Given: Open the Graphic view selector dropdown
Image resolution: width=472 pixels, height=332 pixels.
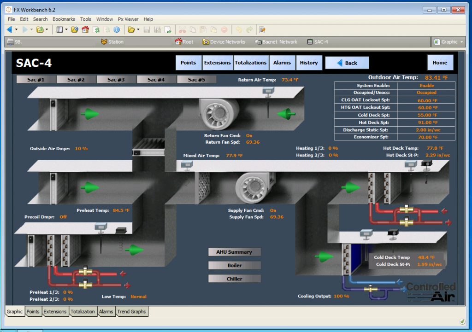Looking at the screenshot, I should coord(448,42).
